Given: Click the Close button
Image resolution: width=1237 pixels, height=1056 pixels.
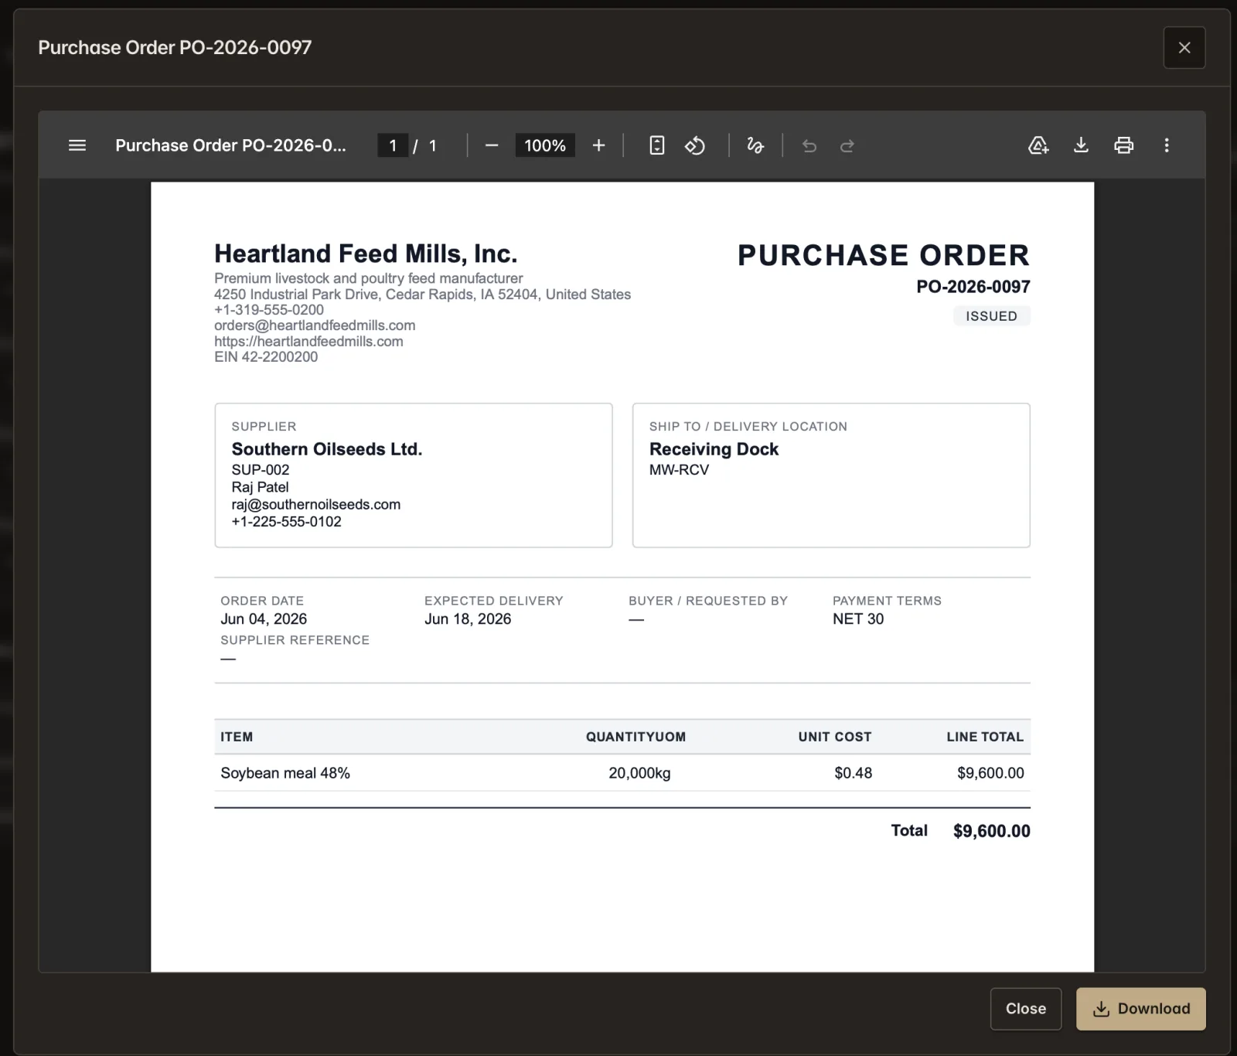Looking at the screenshot, I should tap(1026, 1009).
